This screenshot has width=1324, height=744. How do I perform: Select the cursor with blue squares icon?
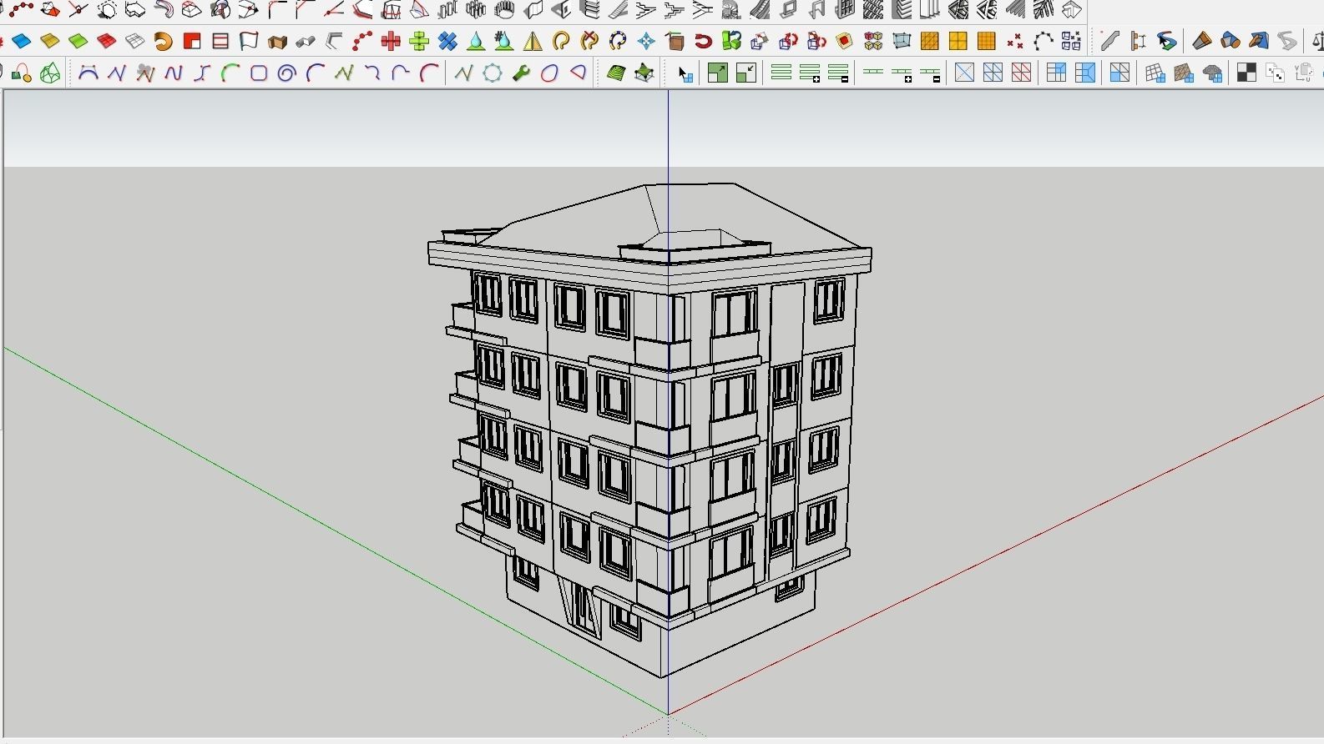click(685, 74)
